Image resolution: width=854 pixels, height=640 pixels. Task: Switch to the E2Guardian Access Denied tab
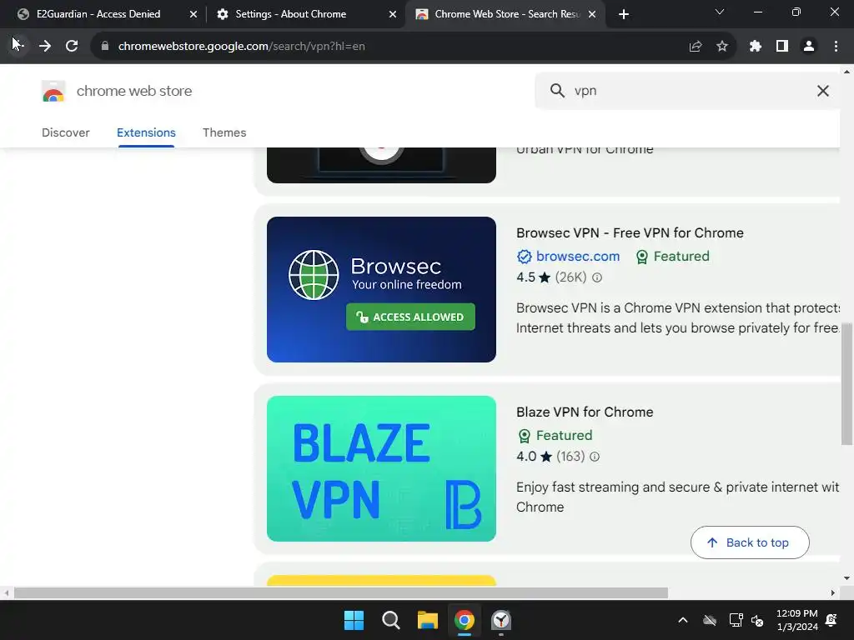(x=98, y=14)
